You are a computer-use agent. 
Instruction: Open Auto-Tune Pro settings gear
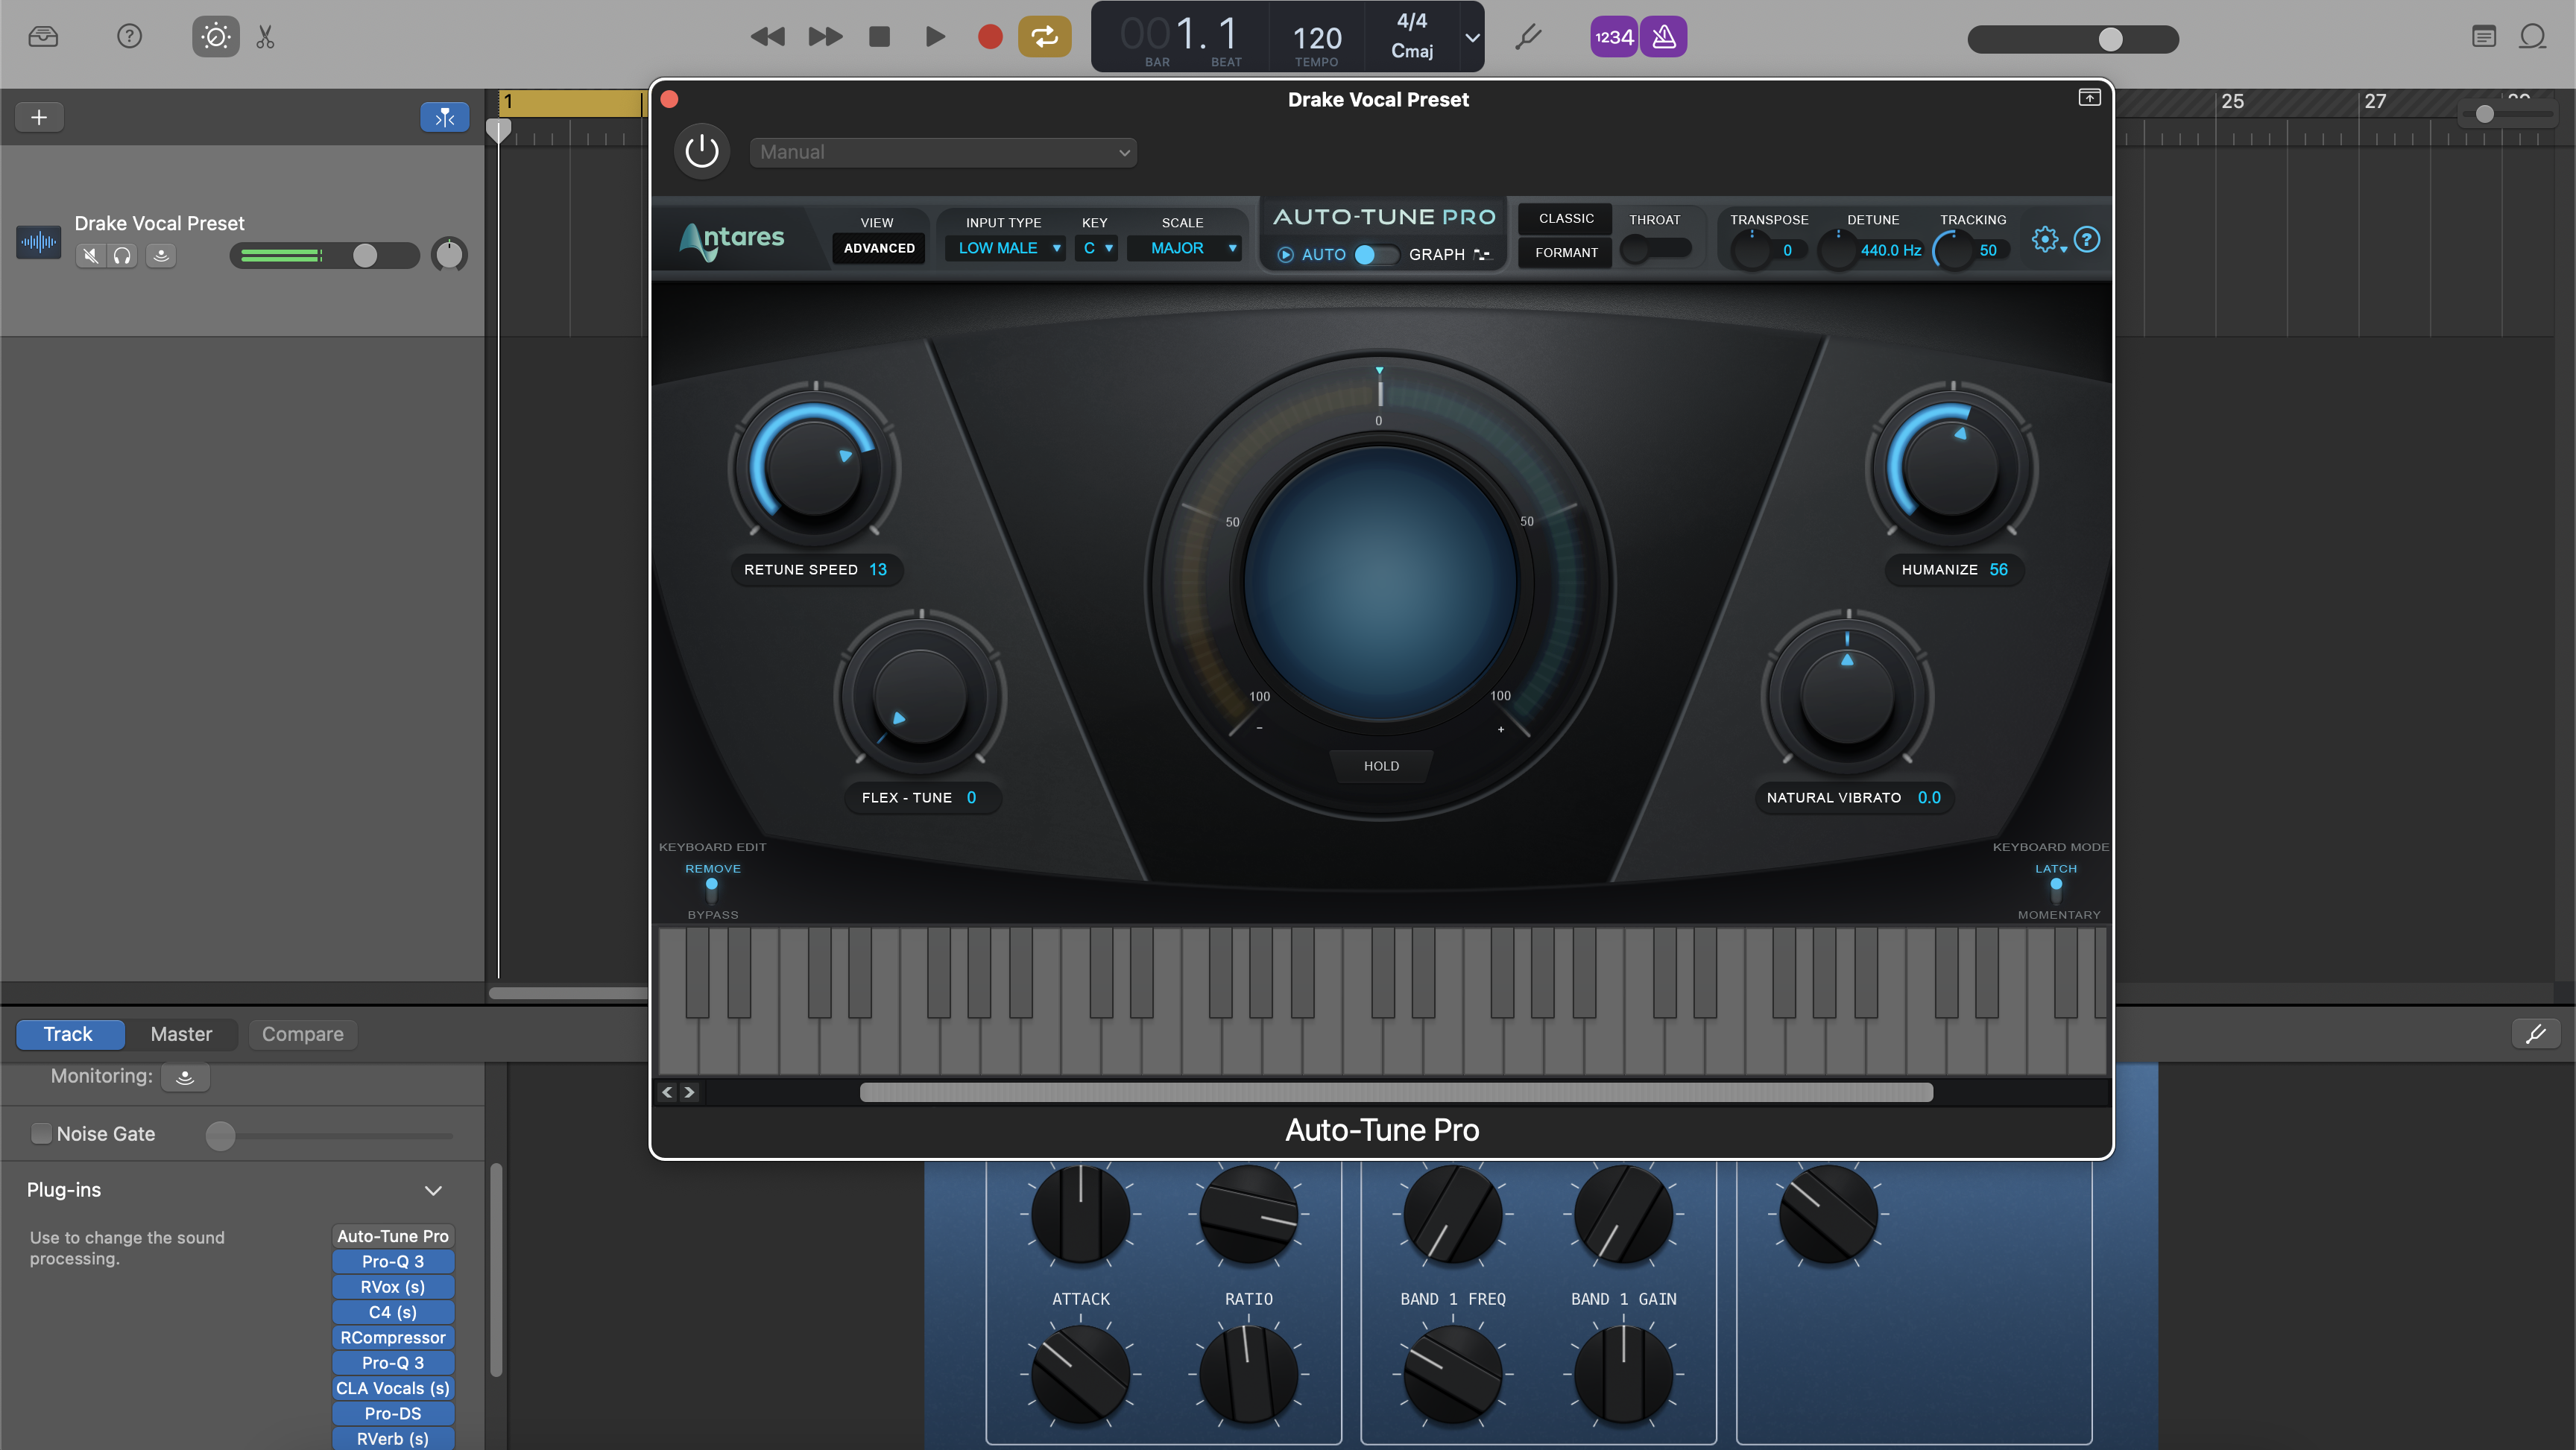coord(2046,239)
